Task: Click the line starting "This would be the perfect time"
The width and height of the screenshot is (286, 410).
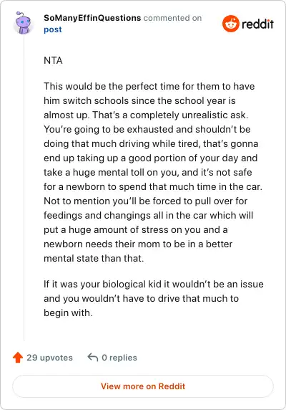Action: pyautogui.click(x=149, y=86)
